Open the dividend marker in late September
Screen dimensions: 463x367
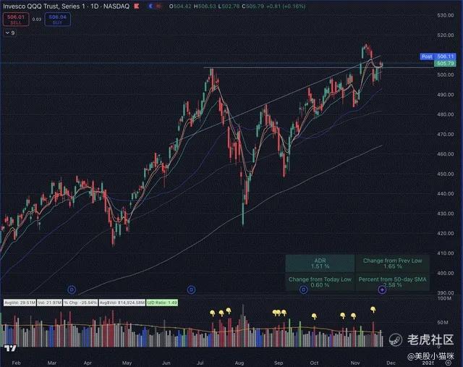click(x=304, y=290)
